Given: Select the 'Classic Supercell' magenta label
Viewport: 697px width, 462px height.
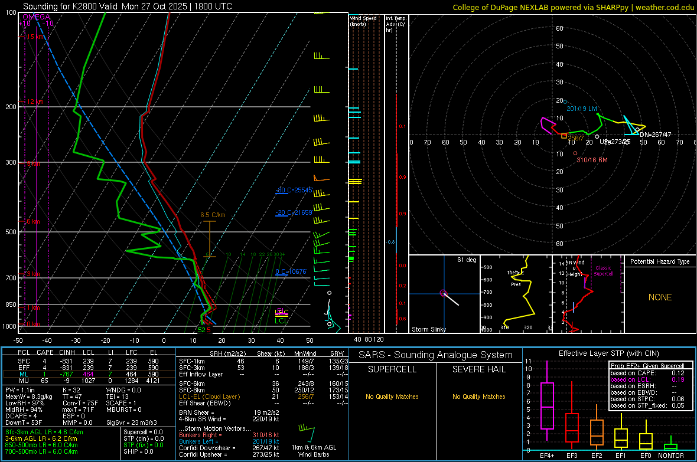Looking at the screenshot, I should pos(603,271).
